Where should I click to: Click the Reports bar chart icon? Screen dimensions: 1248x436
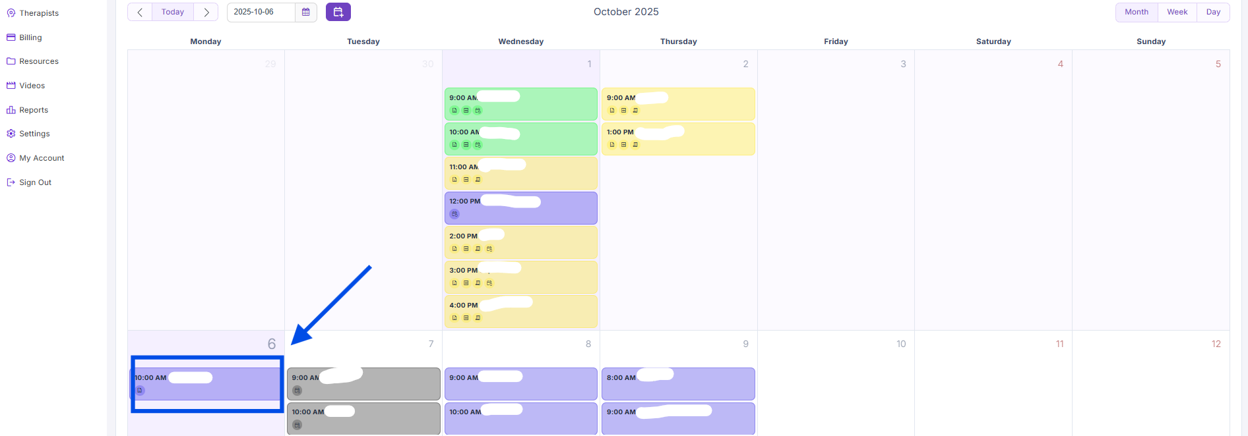point(11,110)
